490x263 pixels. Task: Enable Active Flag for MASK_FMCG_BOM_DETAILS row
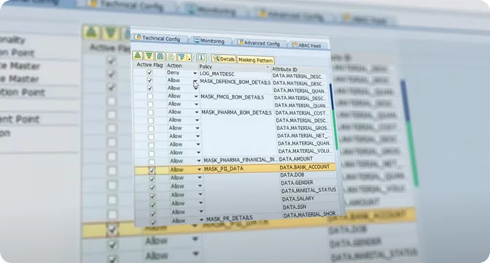[150, 96]
